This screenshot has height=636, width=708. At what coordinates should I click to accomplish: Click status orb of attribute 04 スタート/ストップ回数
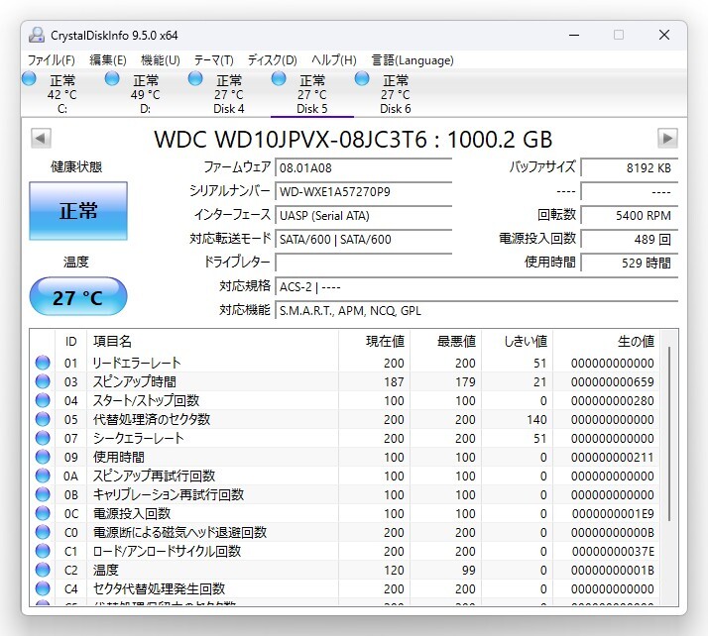[43, 400]
